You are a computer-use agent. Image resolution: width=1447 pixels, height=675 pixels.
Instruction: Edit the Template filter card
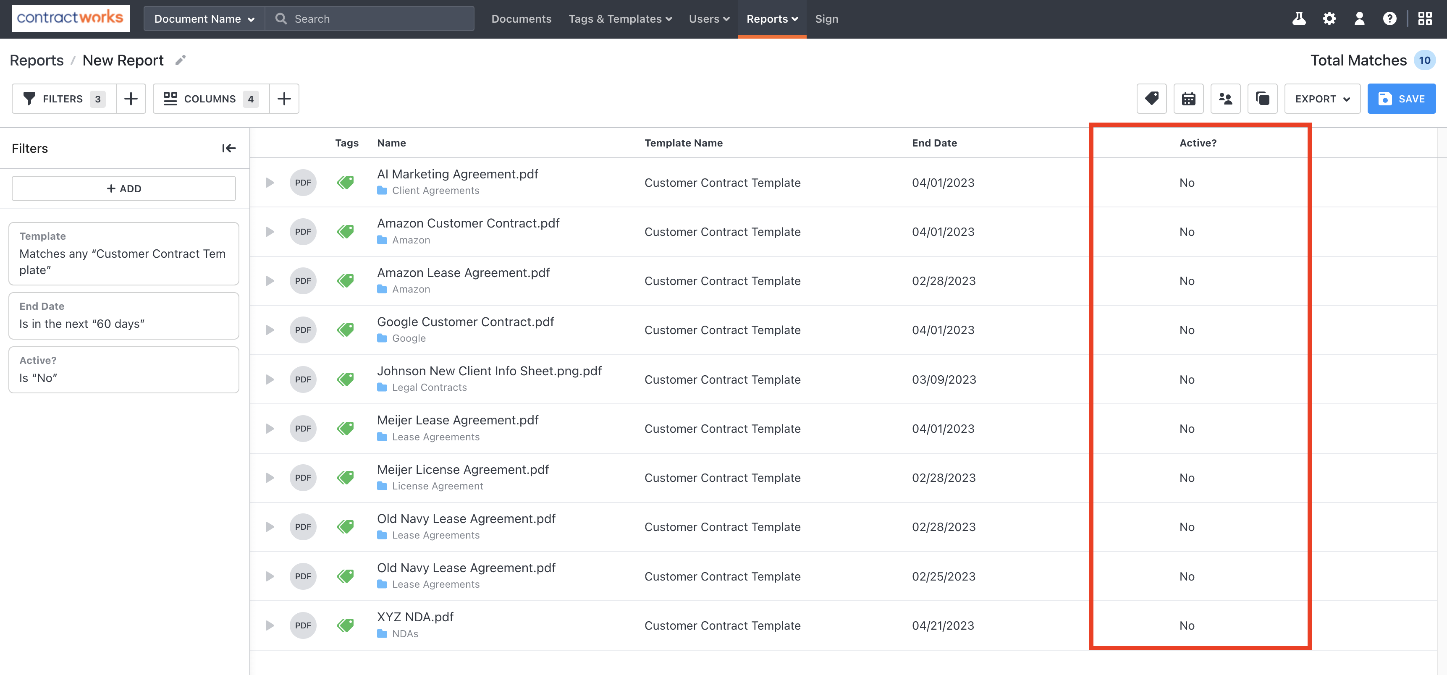123,253
